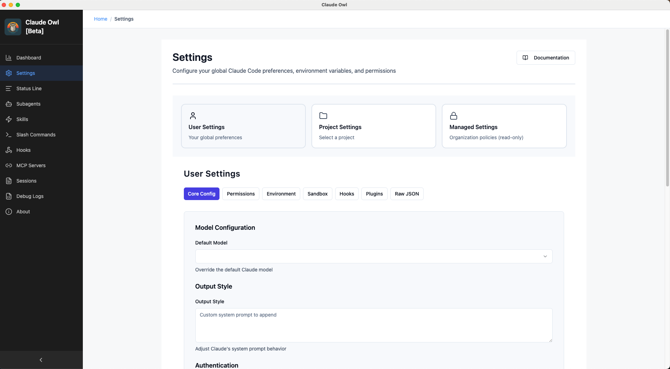Select the Managed Settings card title

coord(473,127)
